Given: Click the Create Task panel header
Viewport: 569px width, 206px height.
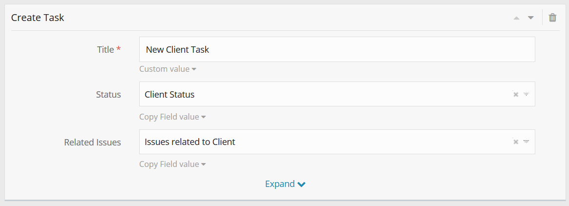Looking at the screenshot, I should pyautogui.click(x=38, y=18).
